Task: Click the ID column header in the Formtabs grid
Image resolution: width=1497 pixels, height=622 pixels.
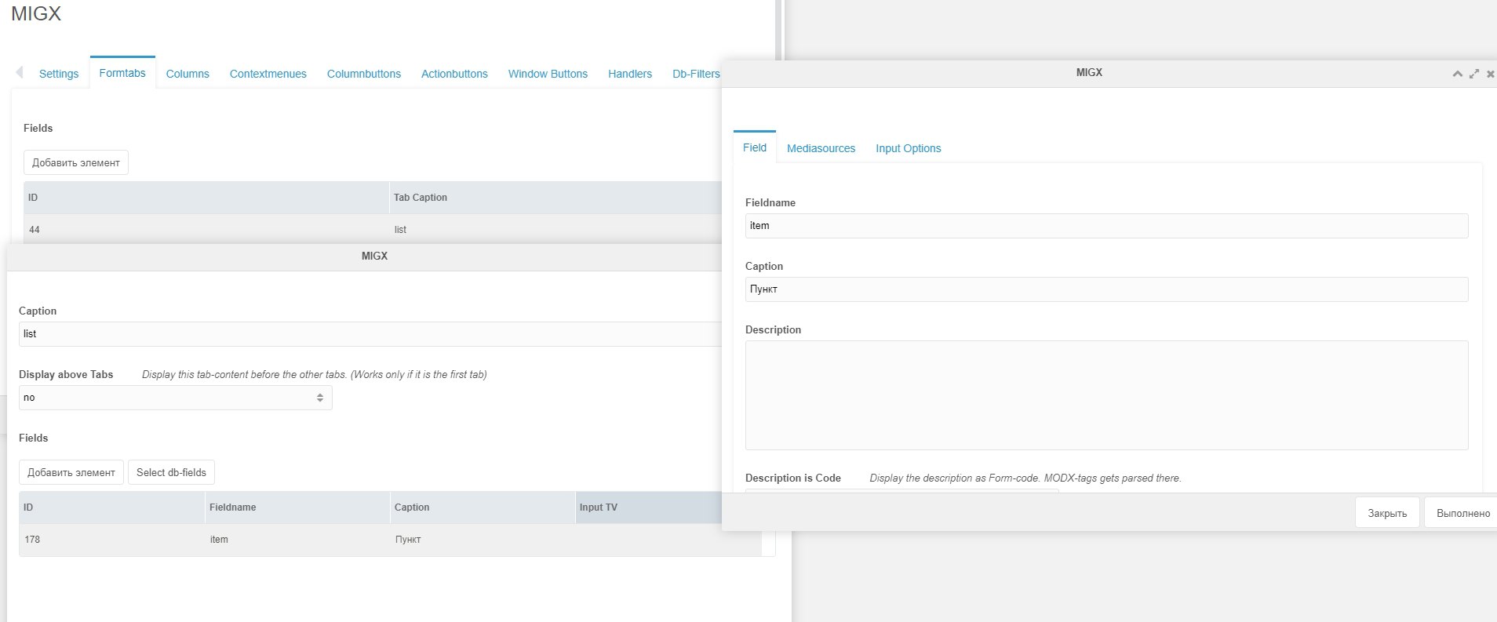Action: (x=206, y=198)
